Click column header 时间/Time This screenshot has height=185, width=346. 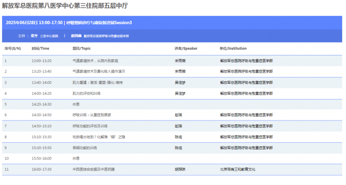(40, 49)
